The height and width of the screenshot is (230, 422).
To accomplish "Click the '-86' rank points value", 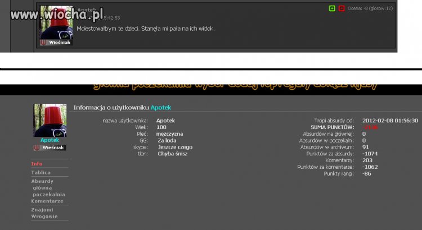I will [366, 174].
